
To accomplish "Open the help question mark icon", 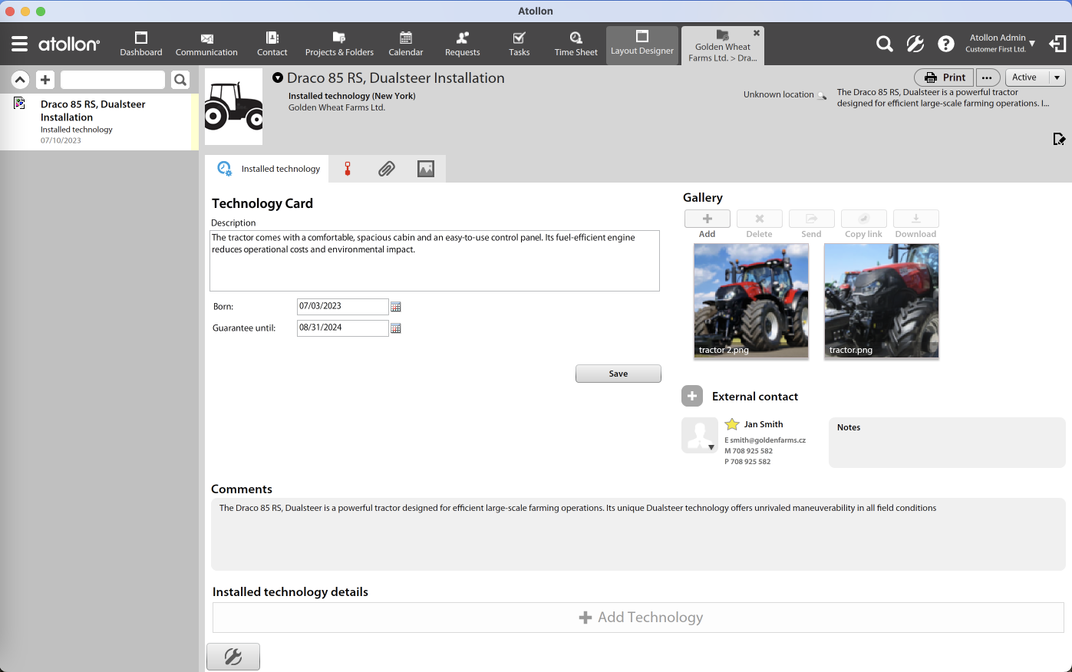I will point(946,44).
